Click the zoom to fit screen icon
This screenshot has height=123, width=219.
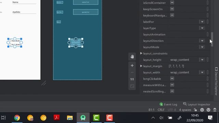point(132,86)
